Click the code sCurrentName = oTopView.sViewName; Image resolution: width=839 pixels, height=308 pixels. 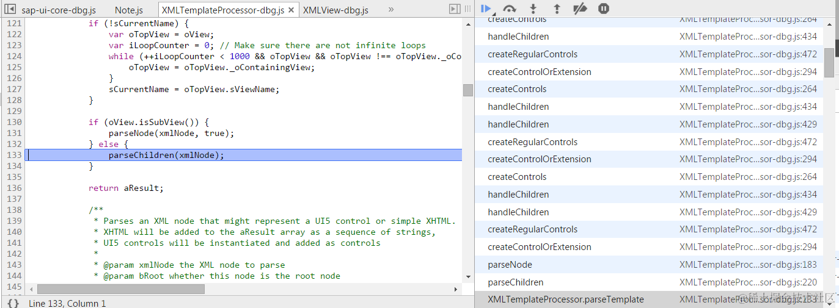tap(194, 89)
